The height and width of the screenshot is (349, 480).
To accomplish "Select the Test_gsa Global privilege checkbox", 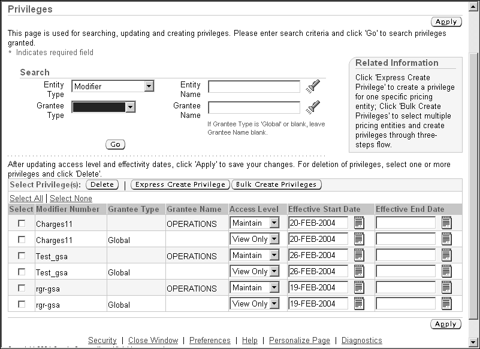I will coord(22,272).
